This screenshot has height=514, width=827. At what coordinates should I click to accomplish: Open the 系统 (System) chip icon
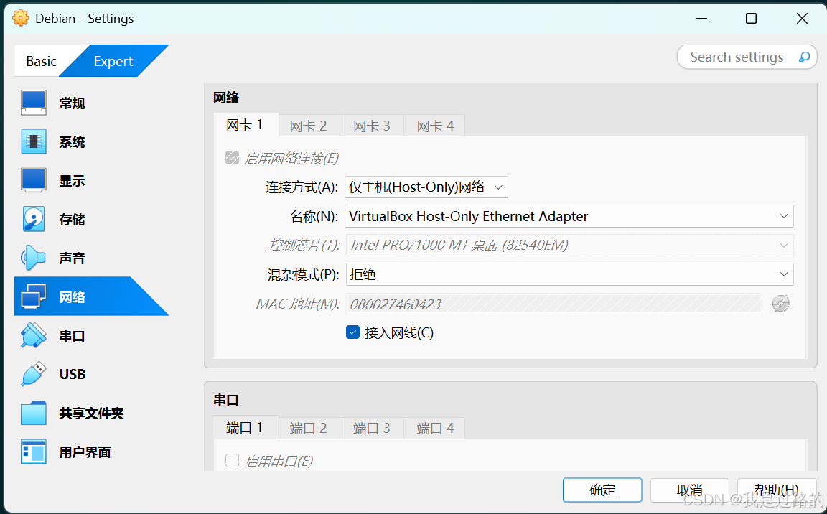tap(33, 142)
